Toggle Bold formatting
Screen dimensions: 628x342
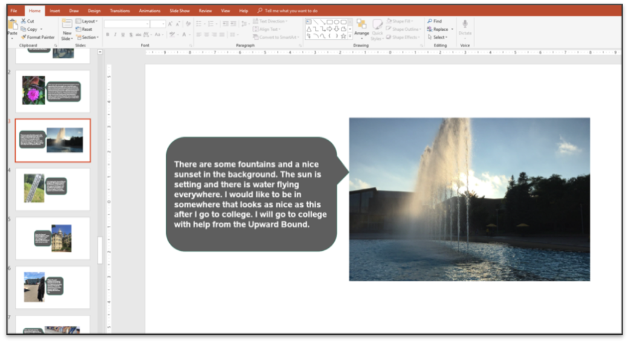click(x=108, y=35)
